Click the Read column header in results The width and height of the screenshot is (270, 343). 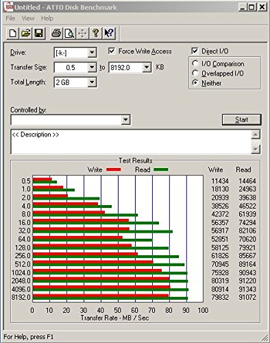click(x=243, y=169)
